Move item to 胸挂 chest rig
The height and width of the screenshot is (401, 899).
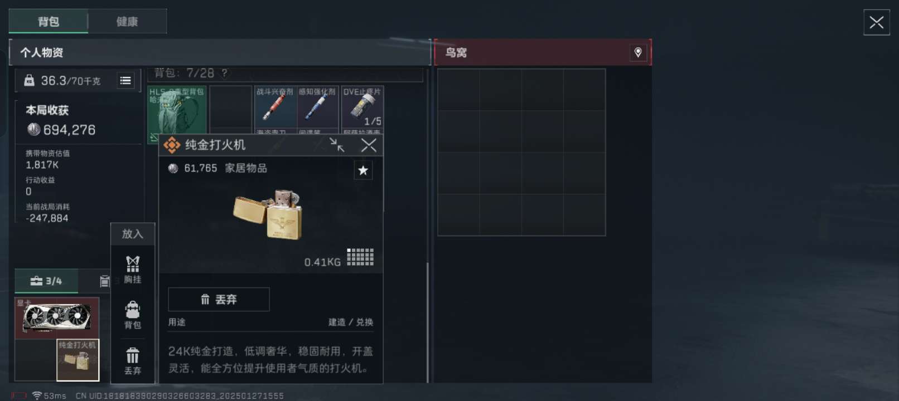click(133, 270)
